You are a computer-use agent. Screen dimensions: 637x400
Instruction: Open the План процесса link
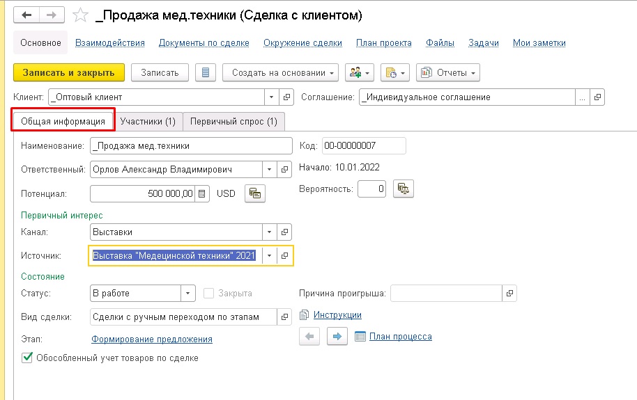pos(401,337)
